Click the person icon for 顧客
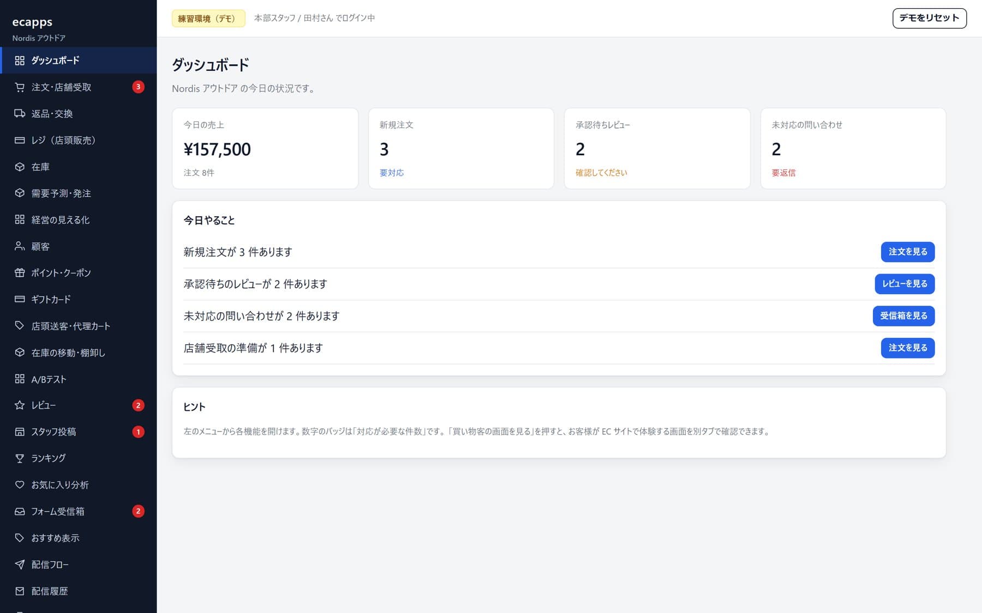 pyautogui.click(x=20, y=246)
